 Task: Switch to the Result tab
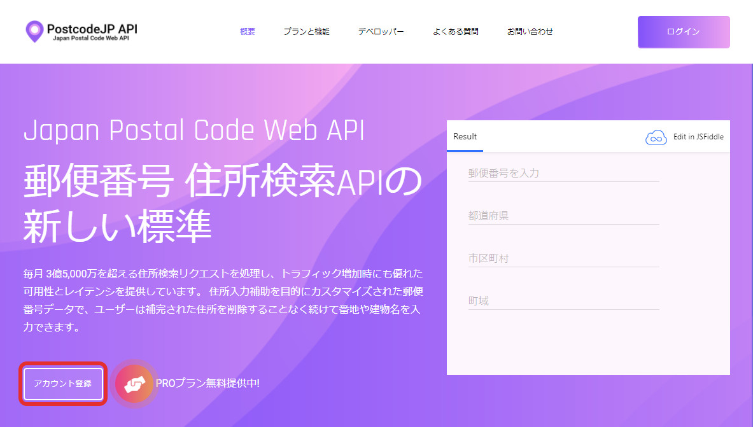pyautogui.click(x=465, y=136)
